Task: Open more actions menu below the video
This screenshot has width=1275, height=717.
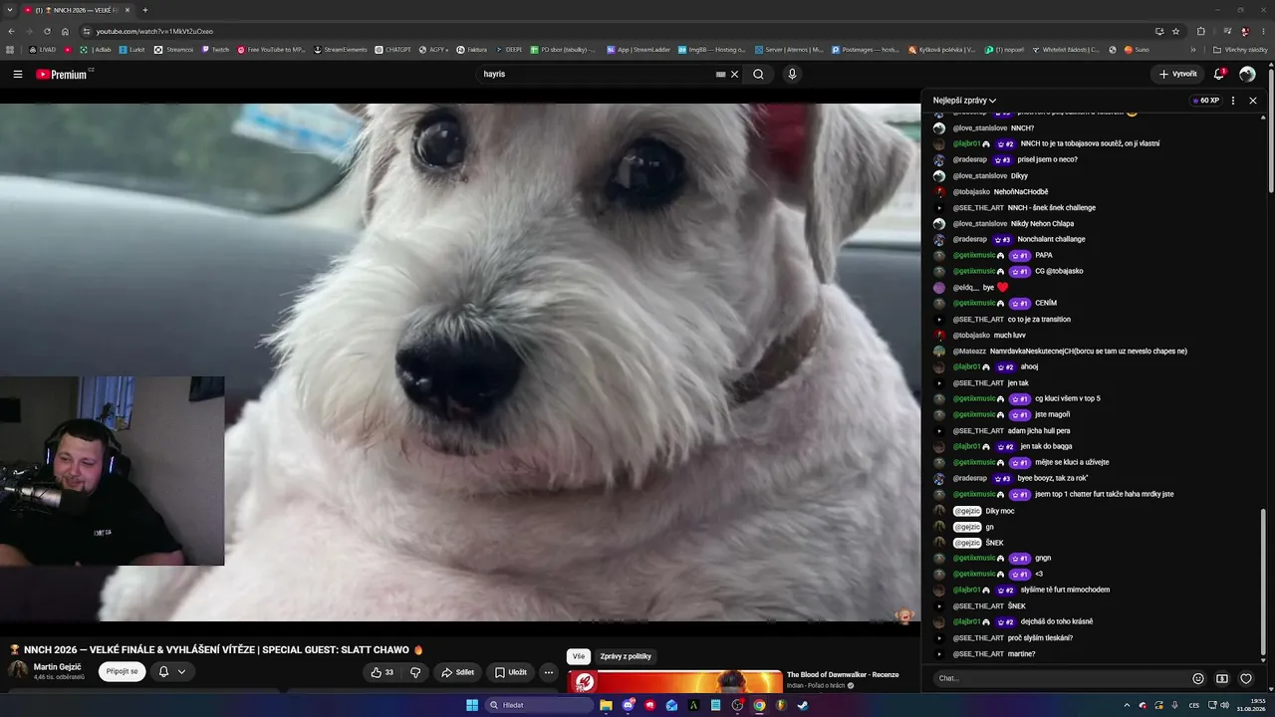Action: (x=549, y=672)
